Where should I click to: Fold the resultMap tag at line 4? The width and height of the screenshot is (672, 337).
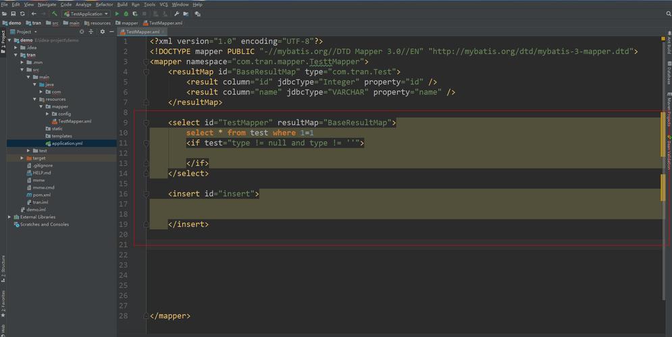tap(146, 72)
